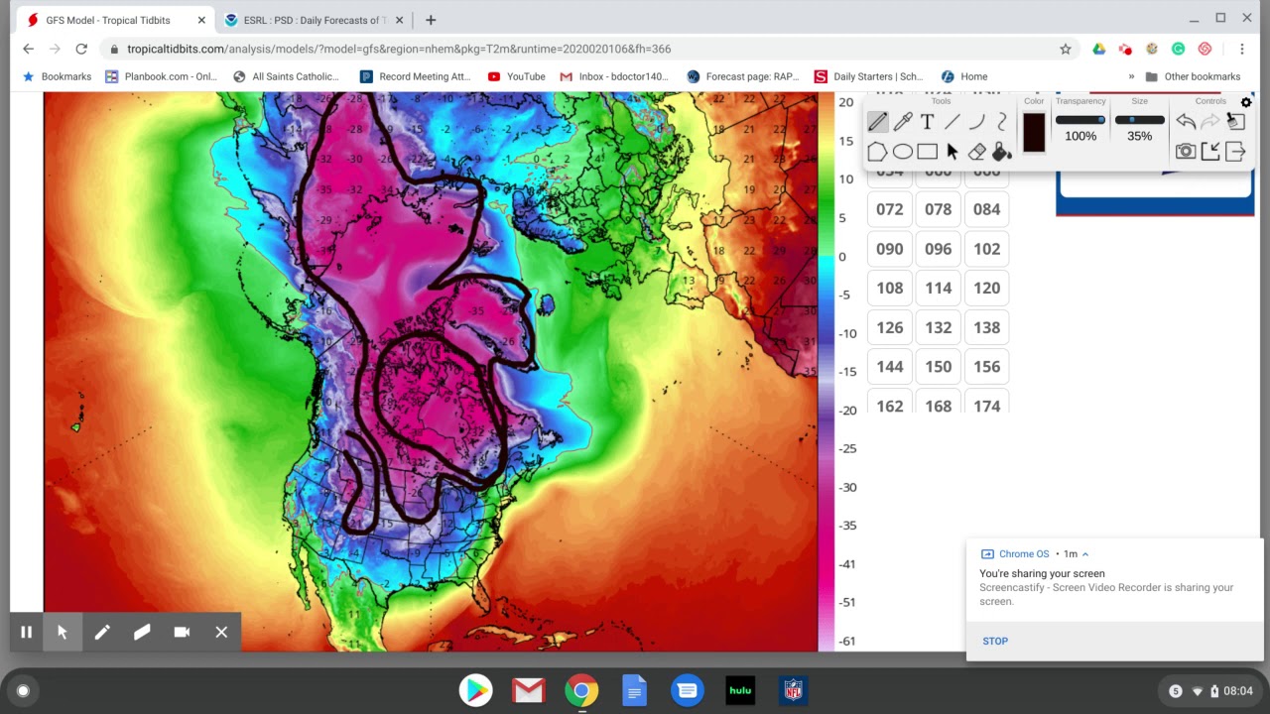Select the Screencastify pen annotation tool
The height and width of the screenshot is (714, 1270).
tap(102, 632)
